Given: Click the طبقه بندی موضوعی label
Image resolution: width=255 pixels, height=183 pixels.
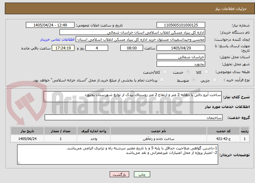Looking at the screenshot, I should pos(233,72).
